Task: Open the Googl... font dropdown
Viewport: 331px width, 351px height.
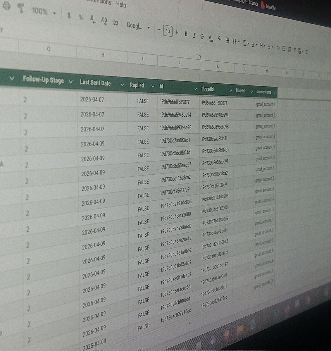Action: click(138, 26)
